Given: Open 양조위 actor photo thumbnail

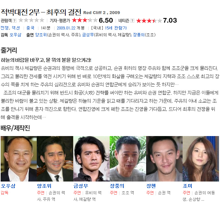Looking at the screenshot, I should pos(55,159).
